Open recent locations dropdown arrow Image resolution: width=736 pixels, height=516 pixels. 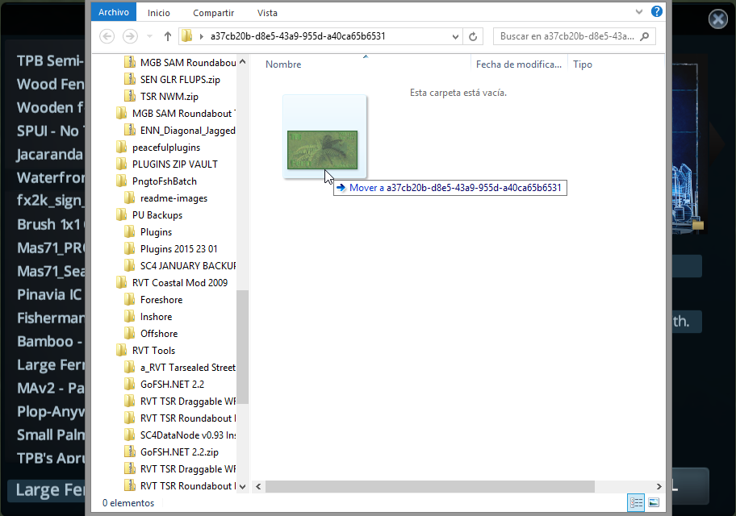click(x=150, y=36)
